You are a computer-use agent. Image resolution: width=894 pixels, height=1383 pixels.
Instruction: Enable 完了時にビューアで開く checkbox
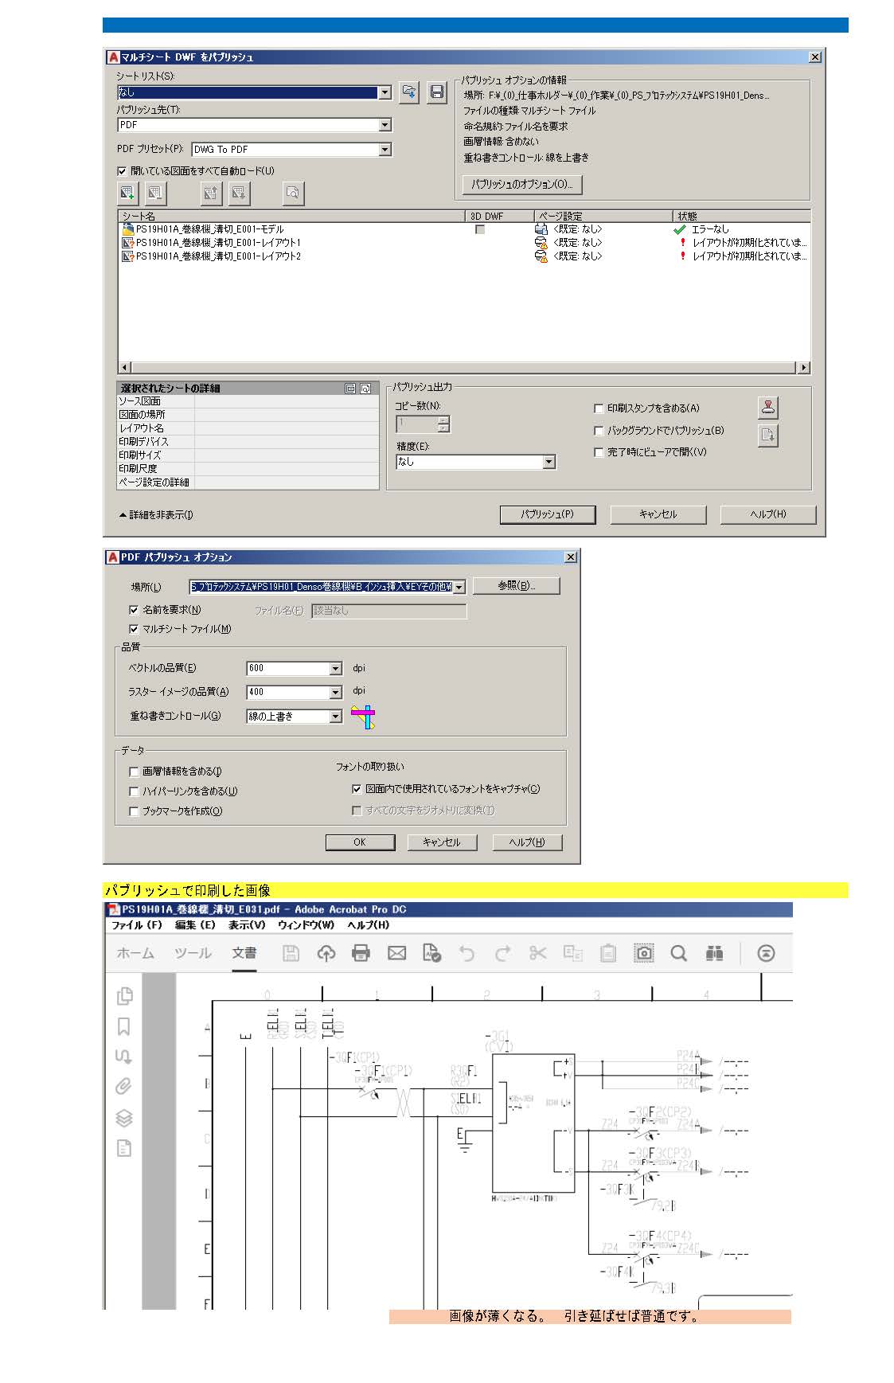(599, 452)
